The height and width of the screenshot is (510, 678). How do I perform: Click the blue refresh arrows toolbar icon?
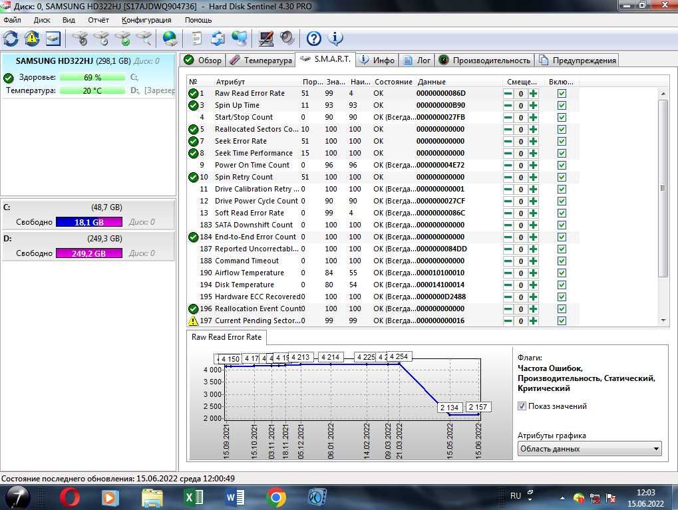(x=11, y=39)
